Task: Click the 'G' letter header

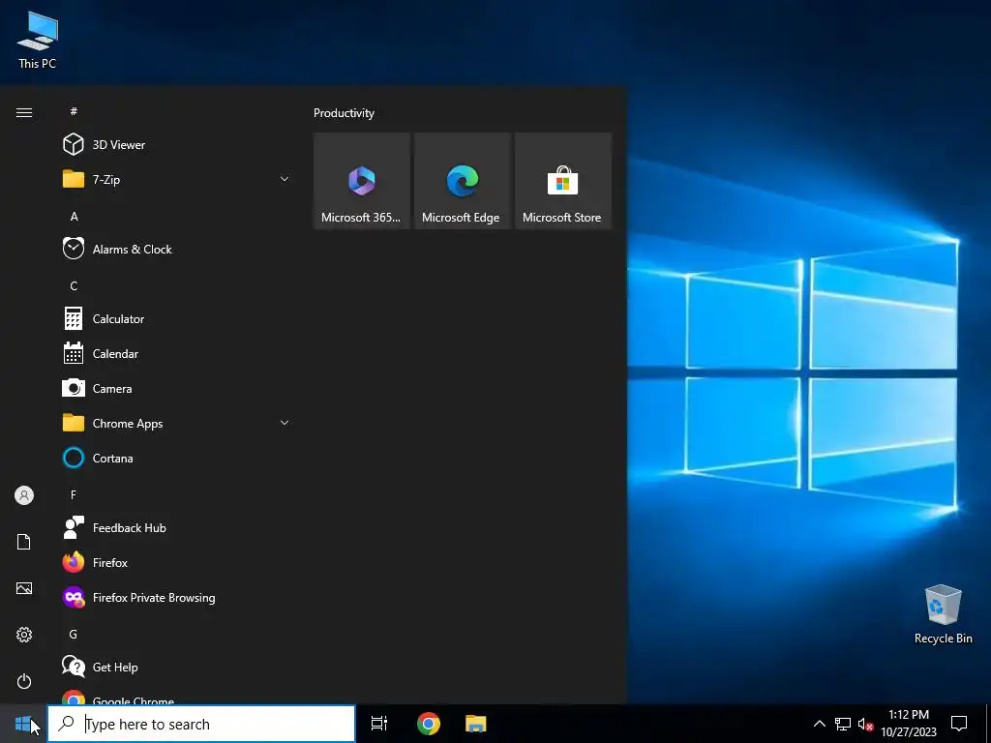Action: click(x=74, y=634)
